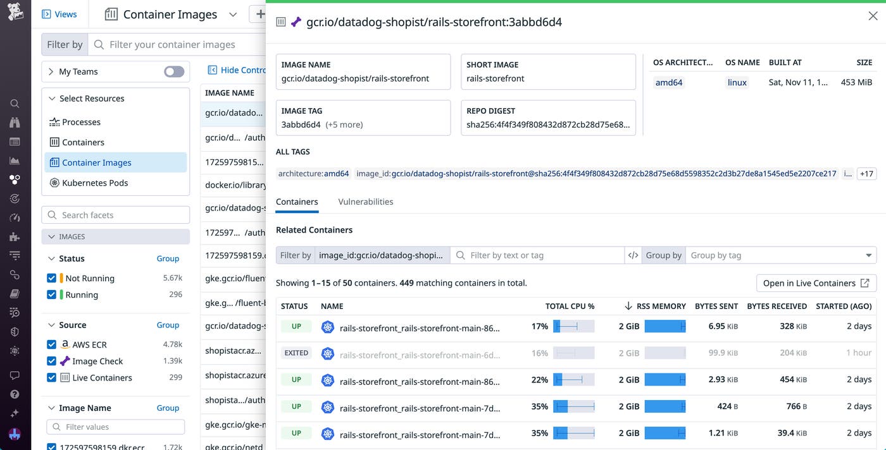
Task: Open the Datadog home logo
Action: [15, 11]
